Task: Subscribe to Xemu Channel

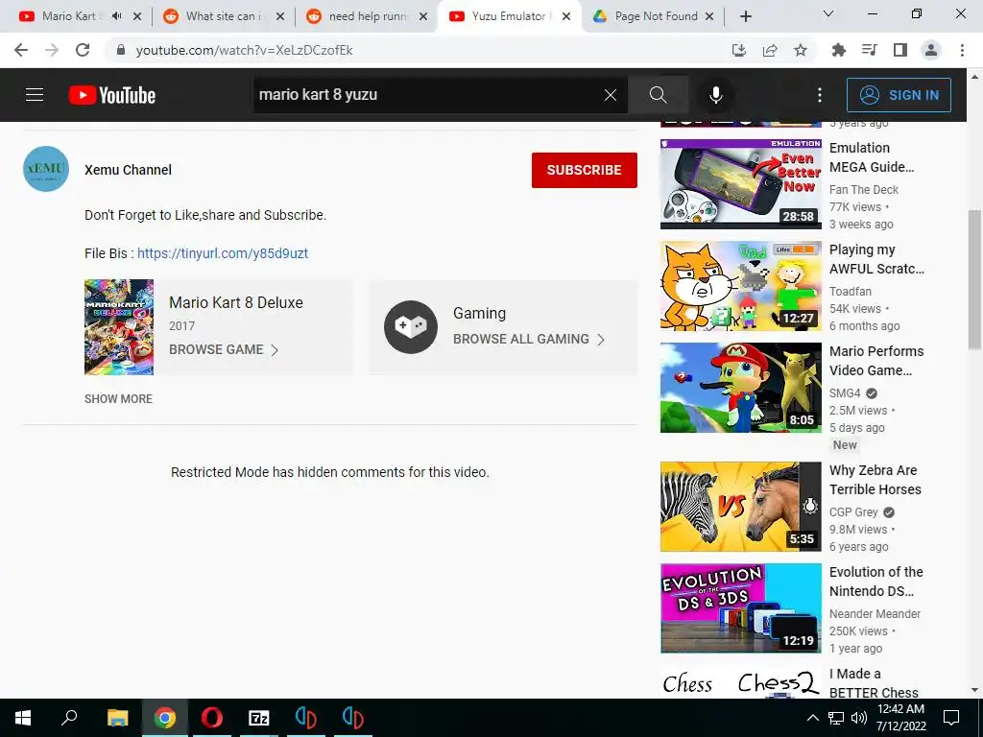Action: tap(585, 170)
